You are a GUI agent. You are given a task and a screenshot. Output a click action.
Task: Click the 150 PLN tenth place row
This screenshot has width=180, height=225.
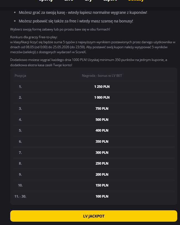click(x=94, y=185)
